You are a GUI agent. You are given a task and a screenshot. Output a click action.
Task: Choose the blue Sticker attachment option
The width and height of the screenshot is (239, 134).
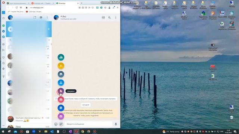[x=61, y=108]
